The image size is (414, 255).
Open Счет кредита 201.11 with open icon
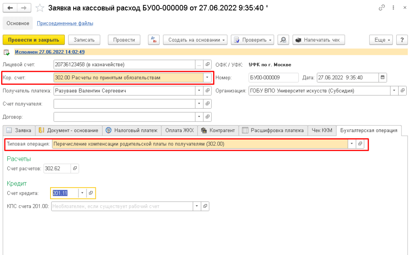pyautogui.click(x=91, y=193)
